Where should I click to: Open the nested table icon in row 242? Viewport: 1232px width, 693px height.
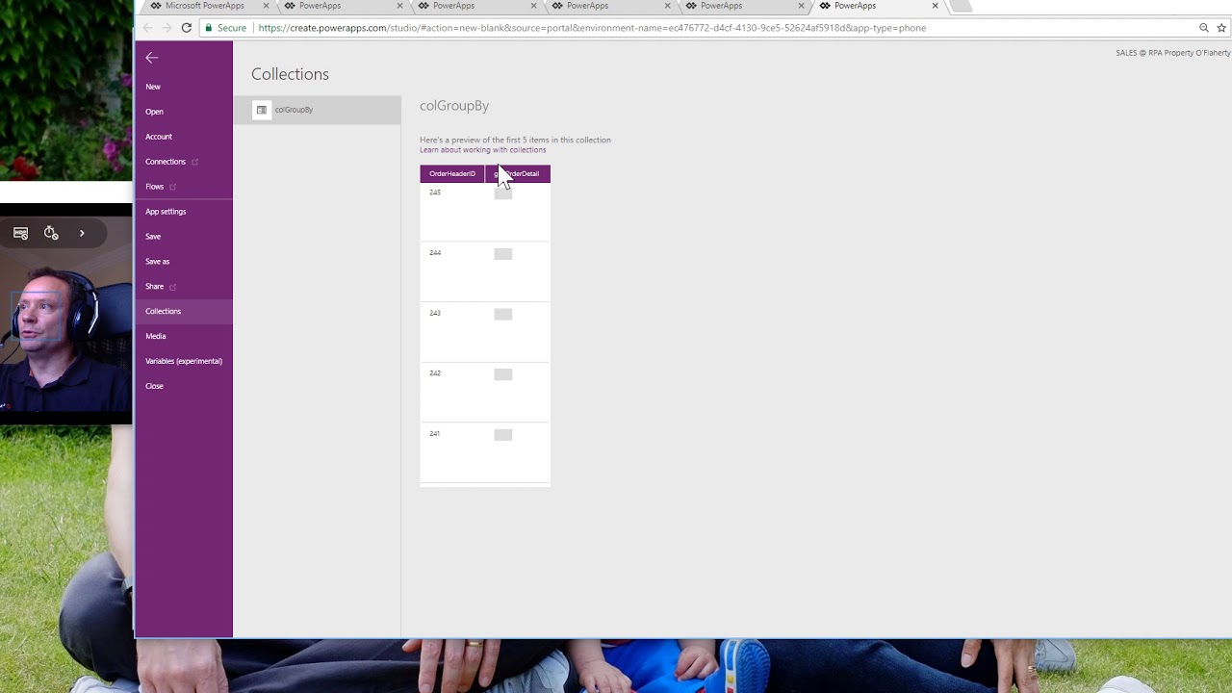(x=502, y=374)
